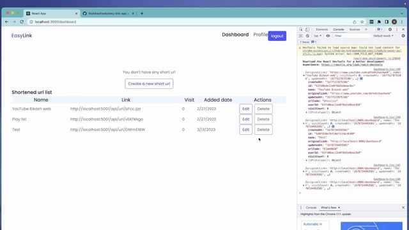This screenshot has width=409, height=230.
Task: Close the React App browser tab
Action: [77, 13]
